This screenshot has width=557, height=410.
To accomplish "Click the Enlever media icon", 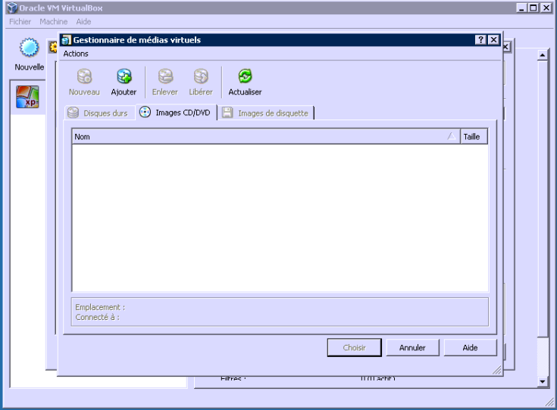I will point(164,76).
